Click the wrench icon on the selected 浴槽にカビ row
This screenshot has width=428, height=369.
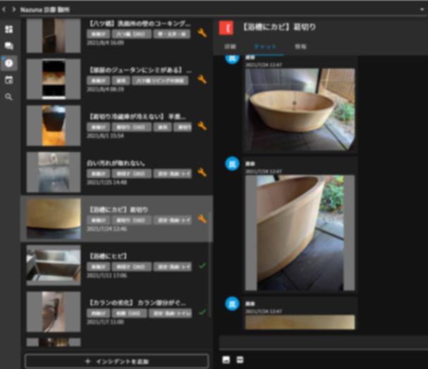(x=202, y=219)
